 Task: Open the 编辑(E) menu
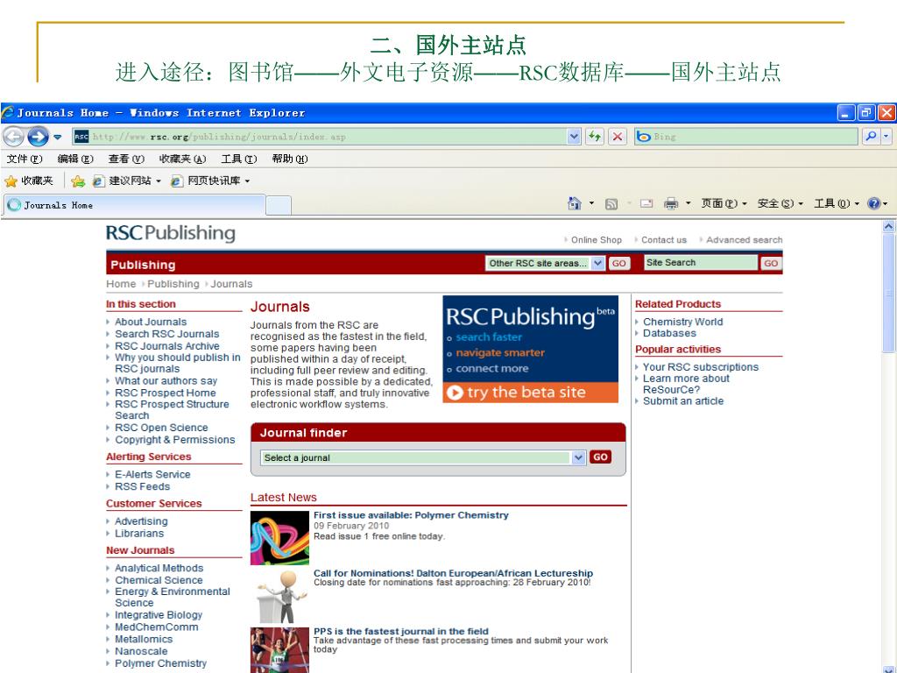pos(75,159)
